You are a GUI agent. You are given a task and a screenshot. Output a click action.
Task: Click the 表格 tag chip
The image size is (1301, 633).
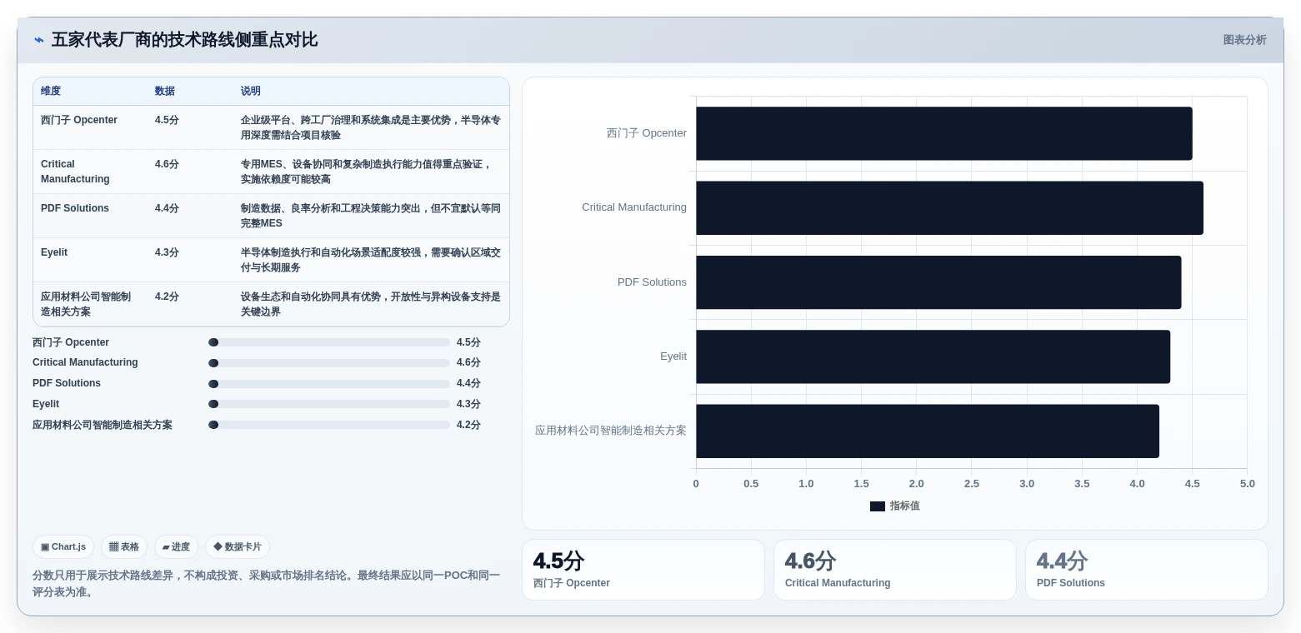tap(124, 547)
